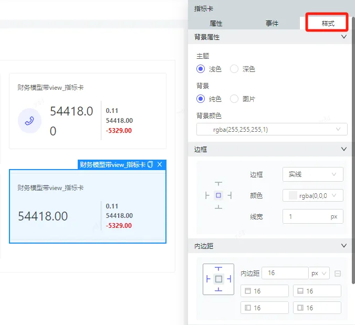The width and height of the screenshot is (355, 325).
Task: Select the first indicator card value 54418.0
Action: (71, 111)
